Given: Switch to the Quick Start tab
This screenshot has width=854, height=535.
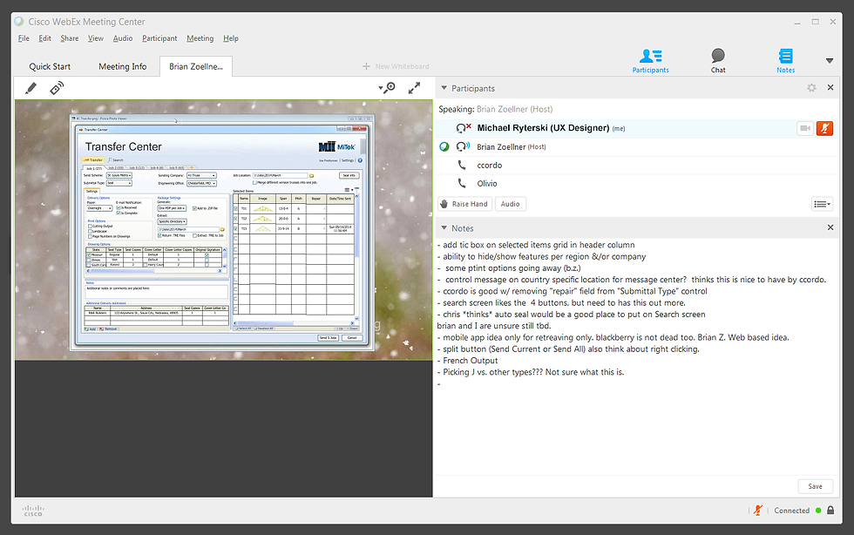Looking at the screenshot, I should pos(50,66).
